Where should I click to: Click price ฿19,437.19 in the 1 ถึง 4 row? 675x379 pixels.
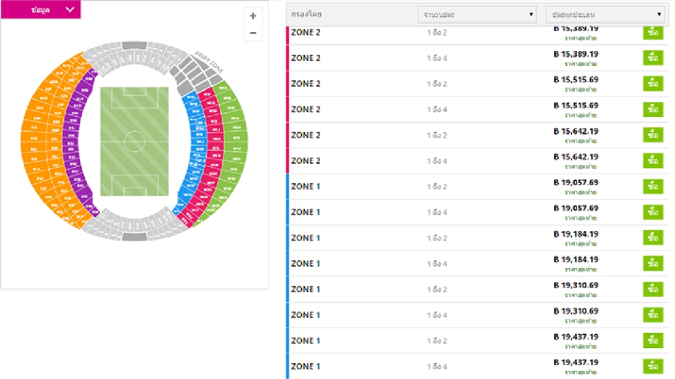click(576, 362)
